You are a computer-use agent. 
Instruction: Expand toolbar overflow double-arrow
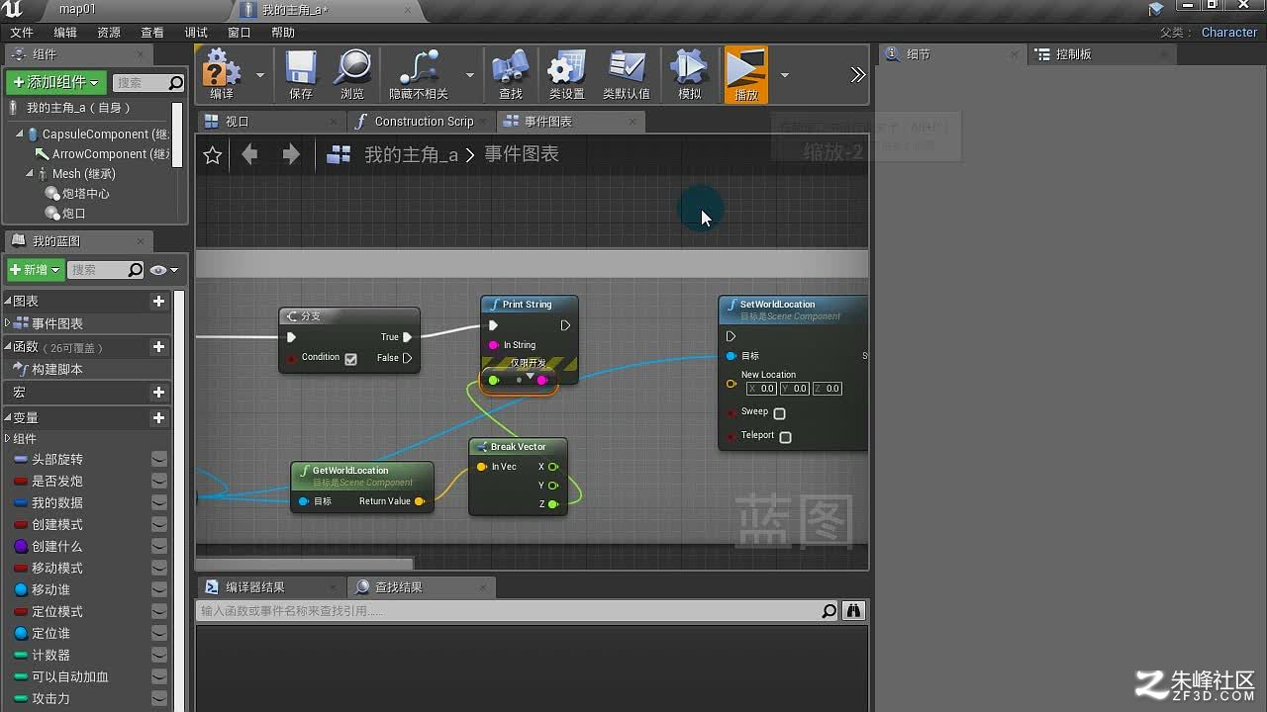857,75
